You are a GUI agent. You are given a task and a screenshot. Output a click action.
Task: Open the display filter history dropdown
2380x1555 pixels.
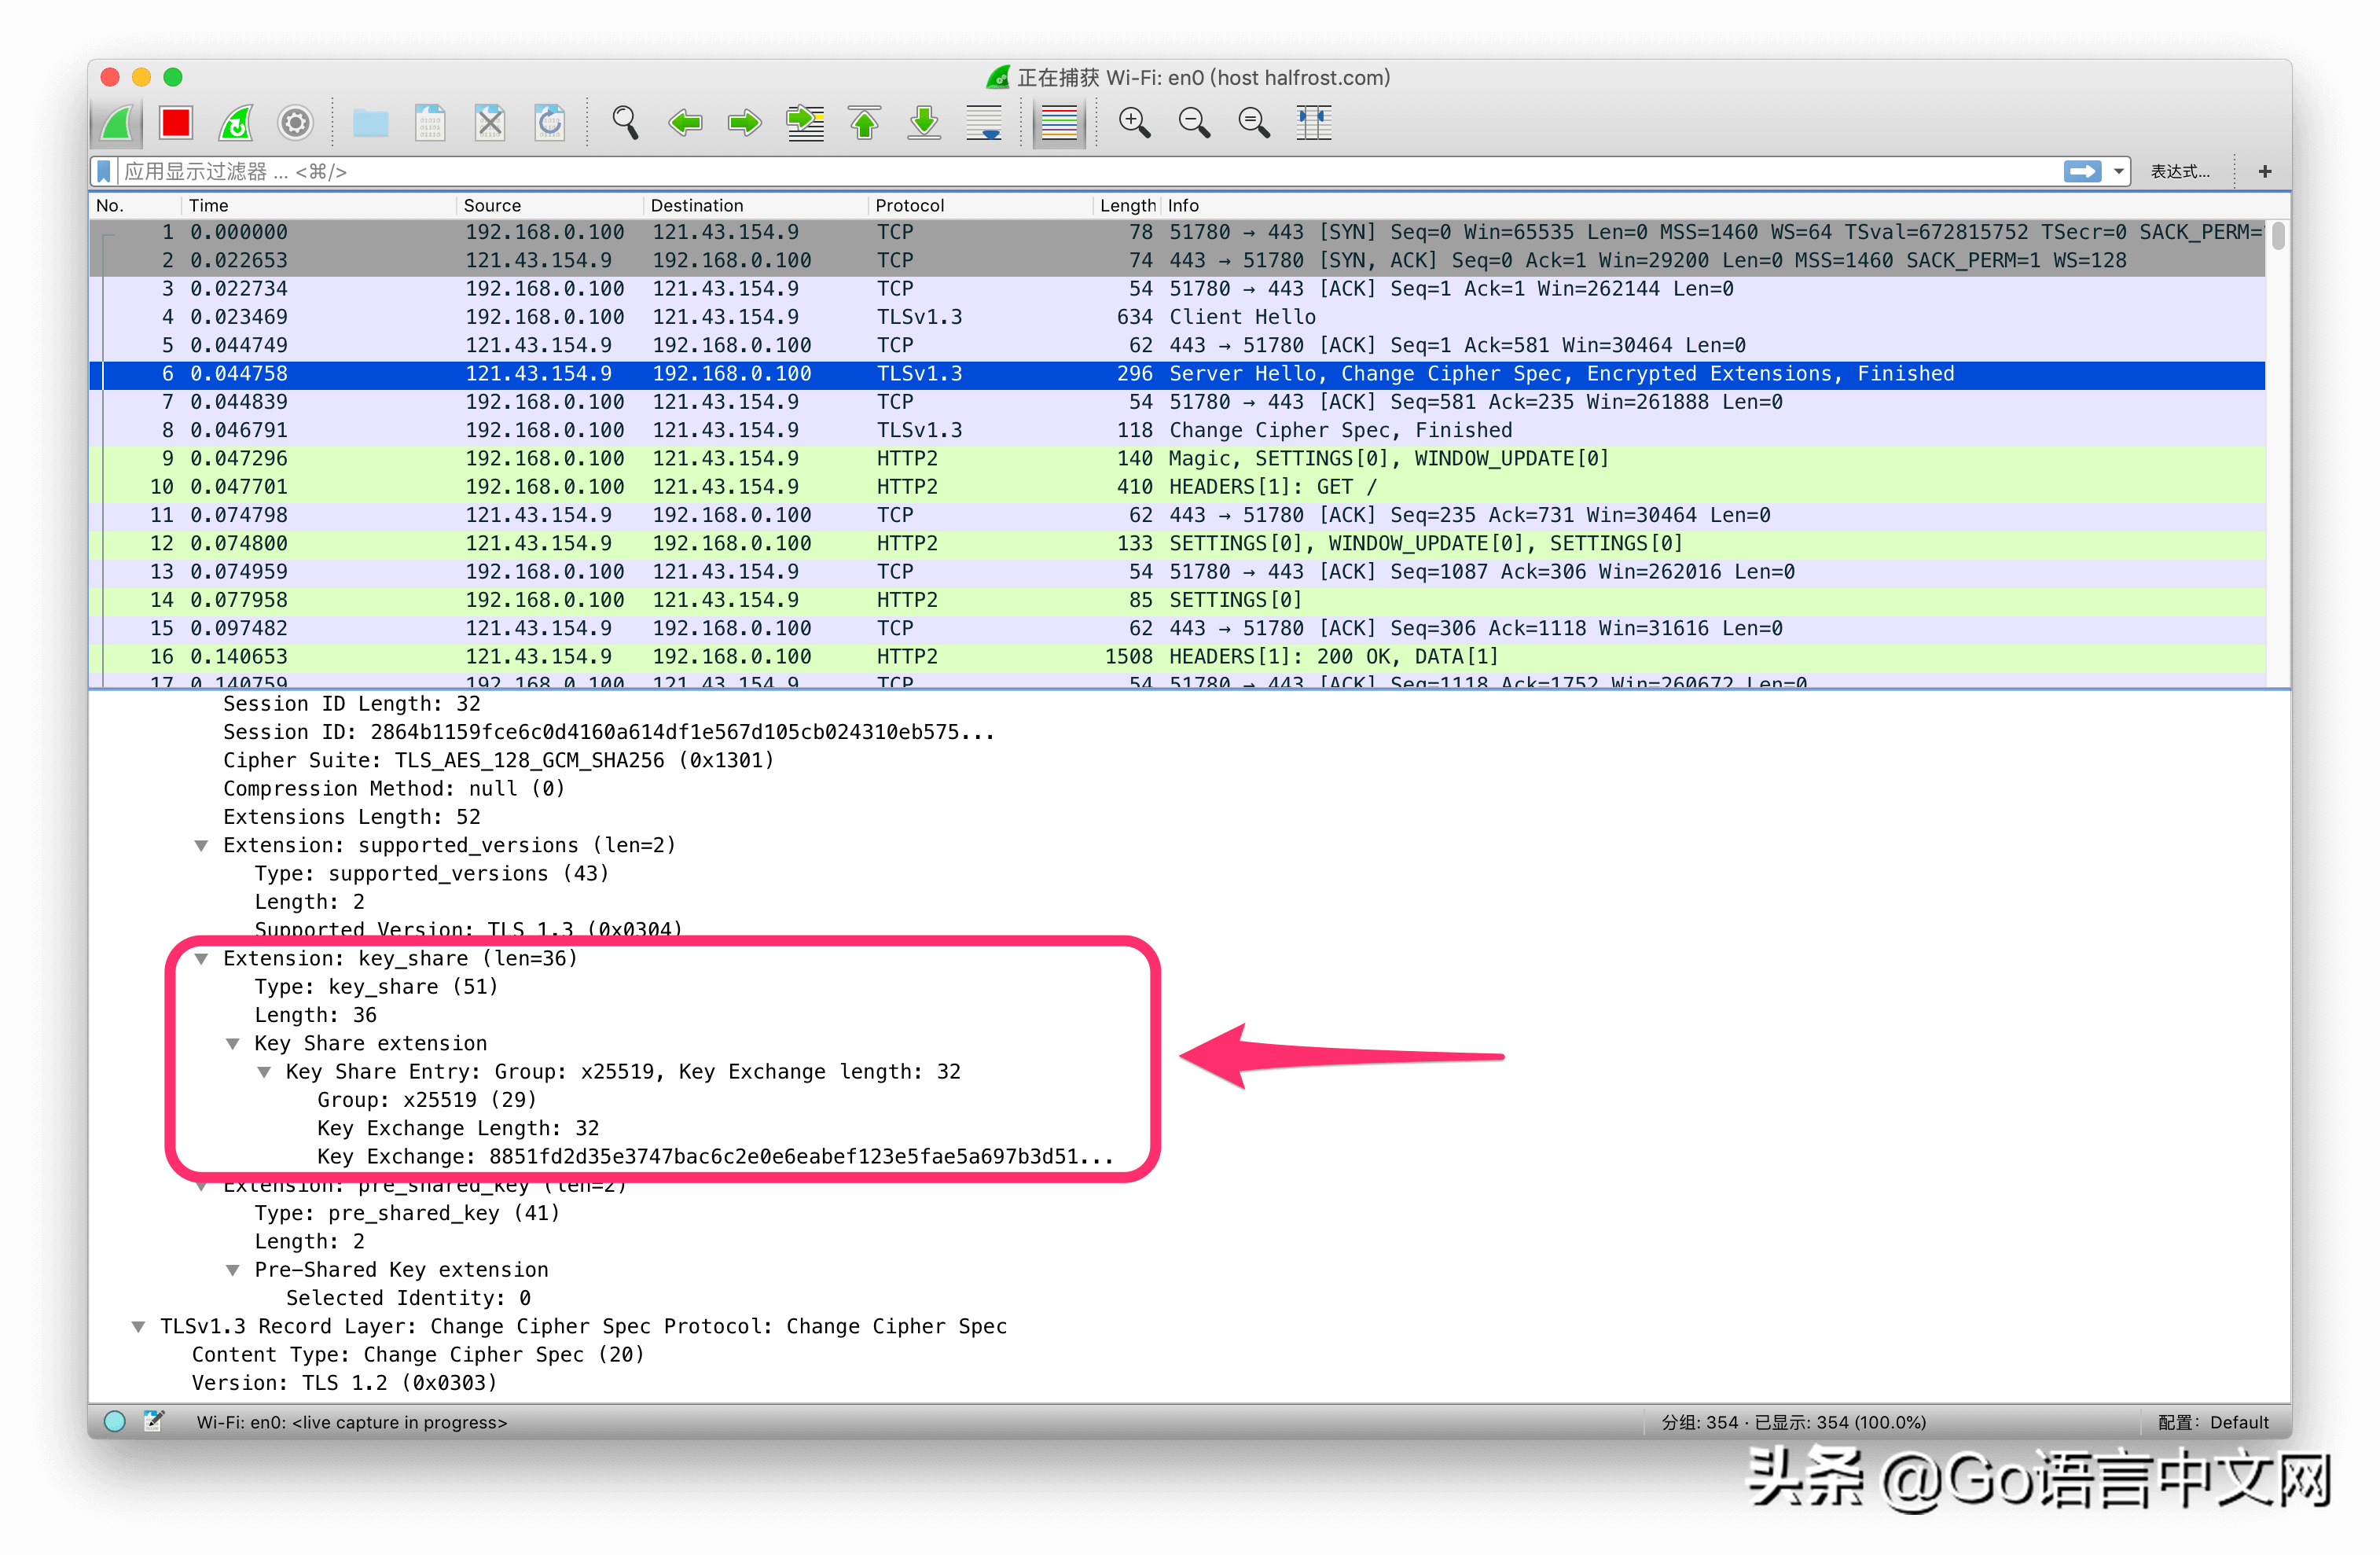(x=2118, y=172)
